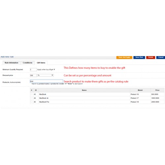Click the Model column header
Screen dimensions: 165x165
[140, 90]
